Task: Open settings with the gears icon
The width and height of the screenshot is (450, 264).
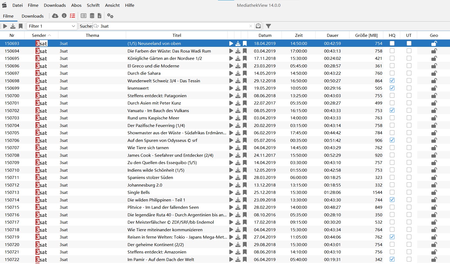Action: 110,16
